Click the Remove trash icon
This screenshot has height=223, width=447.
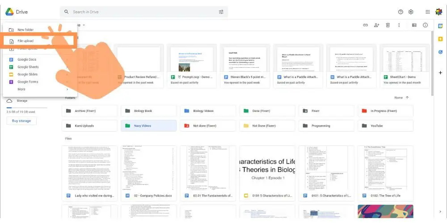[388, 25]
